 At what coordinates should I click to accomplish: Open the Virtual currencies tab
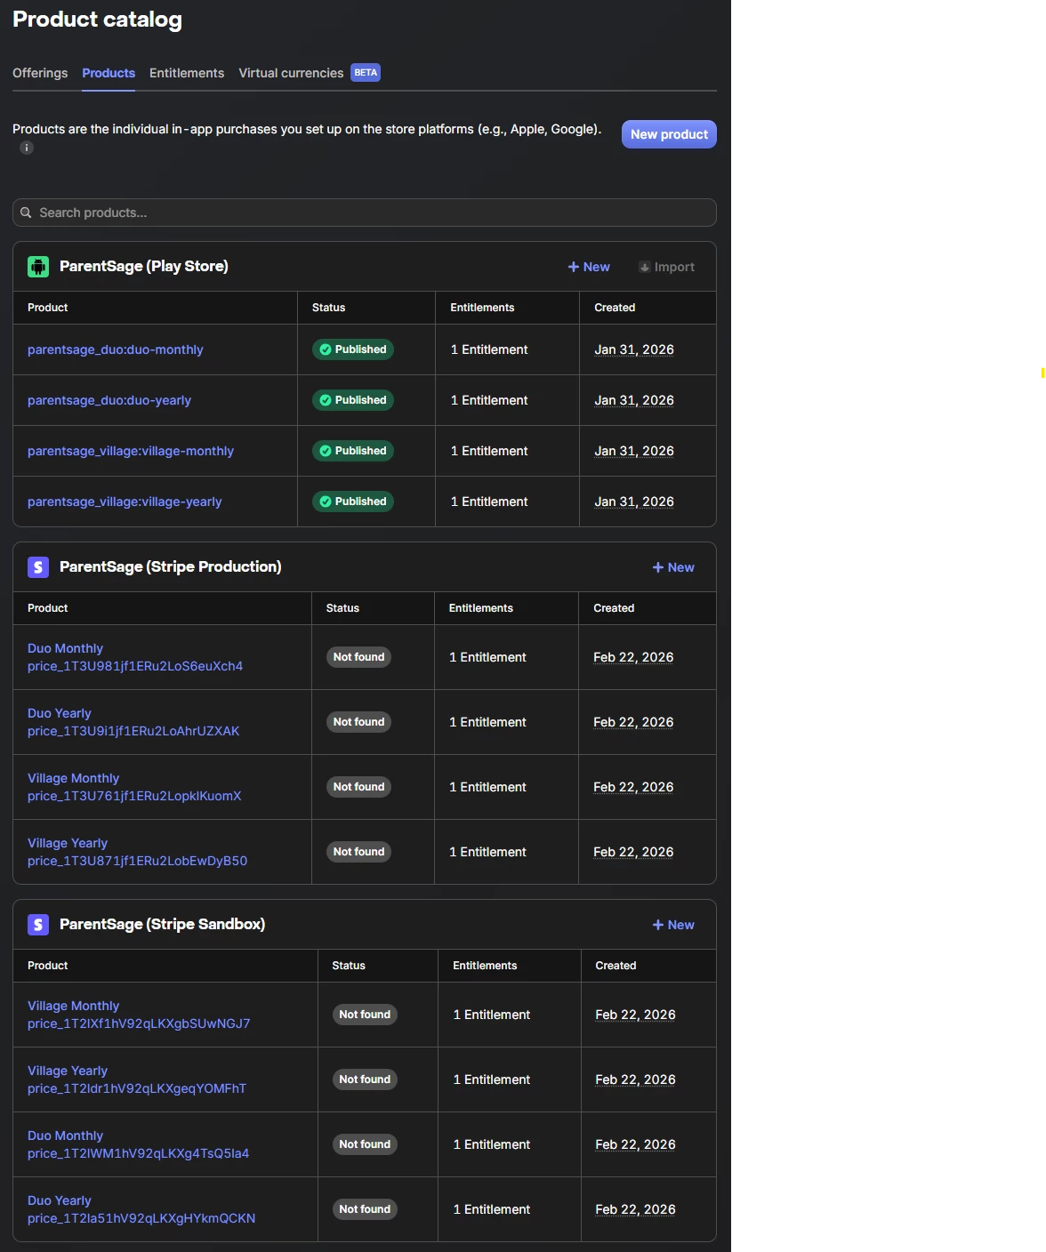click(x=291, y=73)
